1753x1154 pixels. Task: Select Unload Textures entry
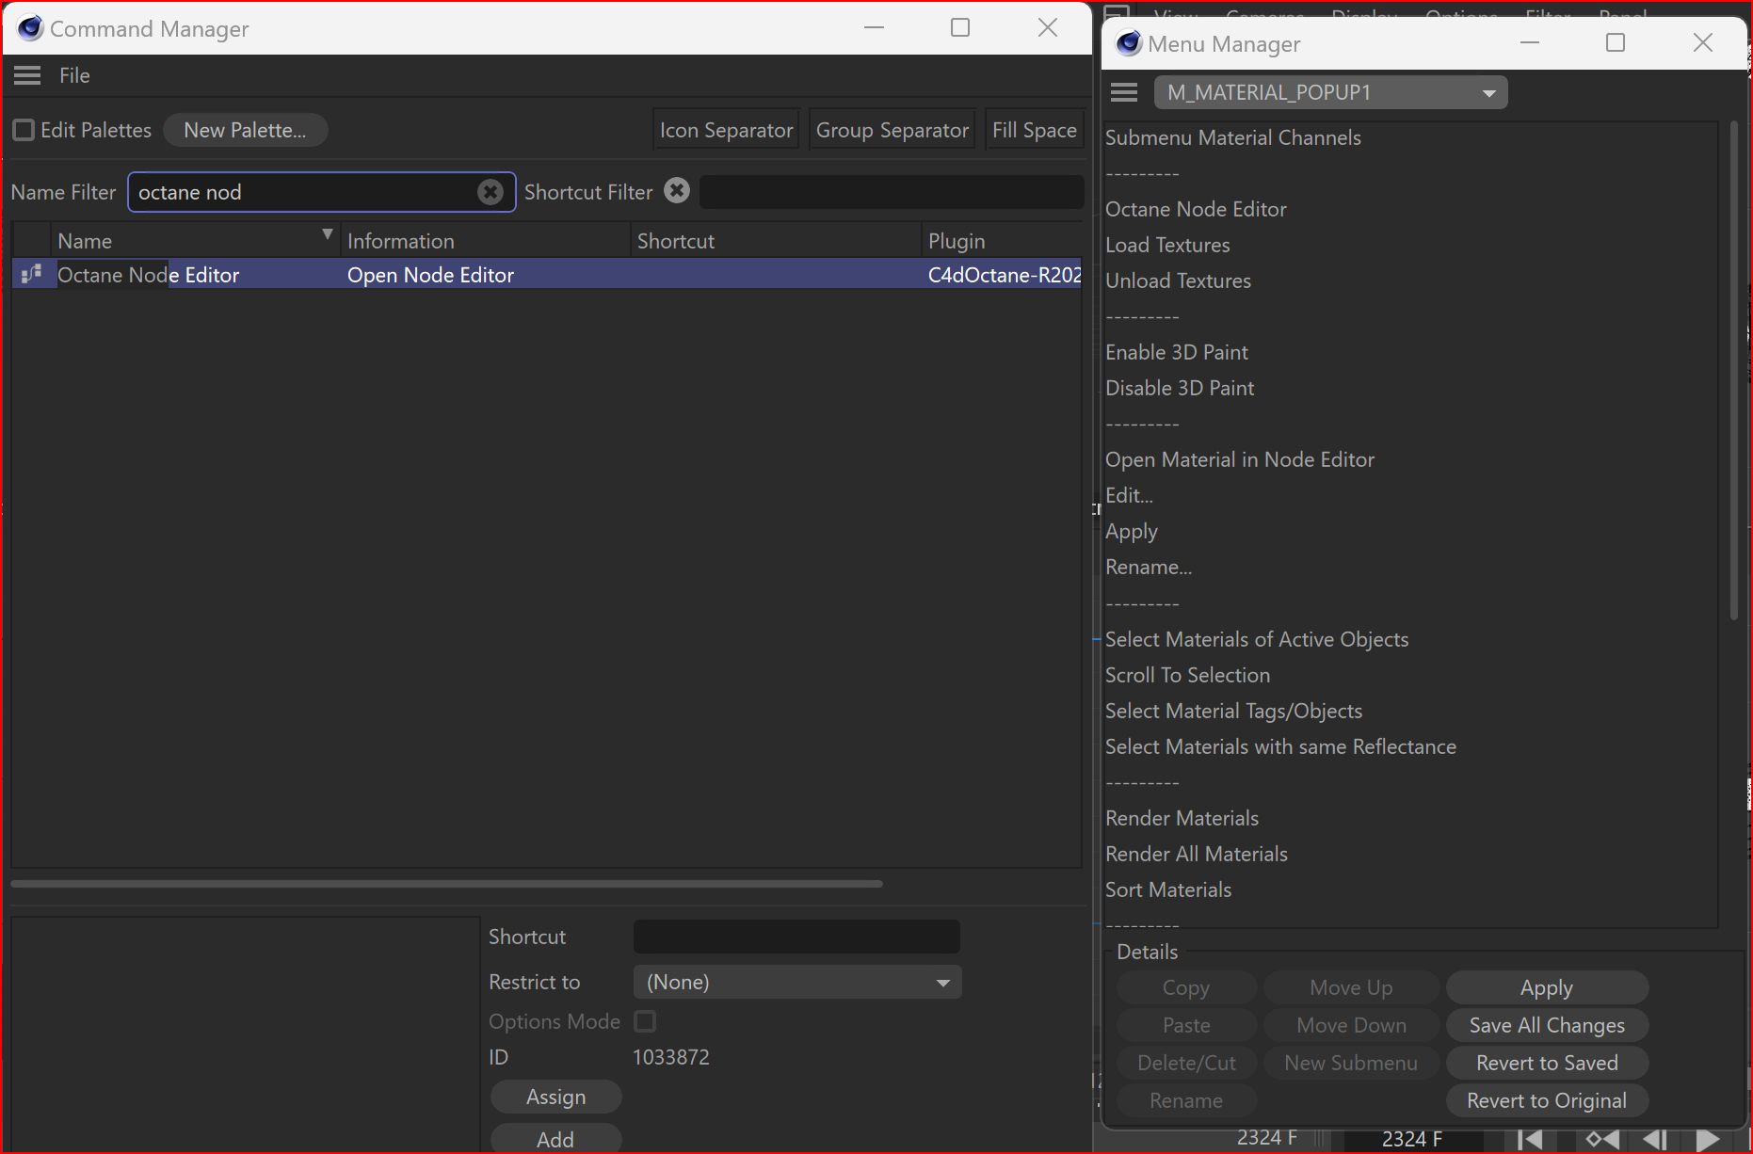tap(1178, 280)
